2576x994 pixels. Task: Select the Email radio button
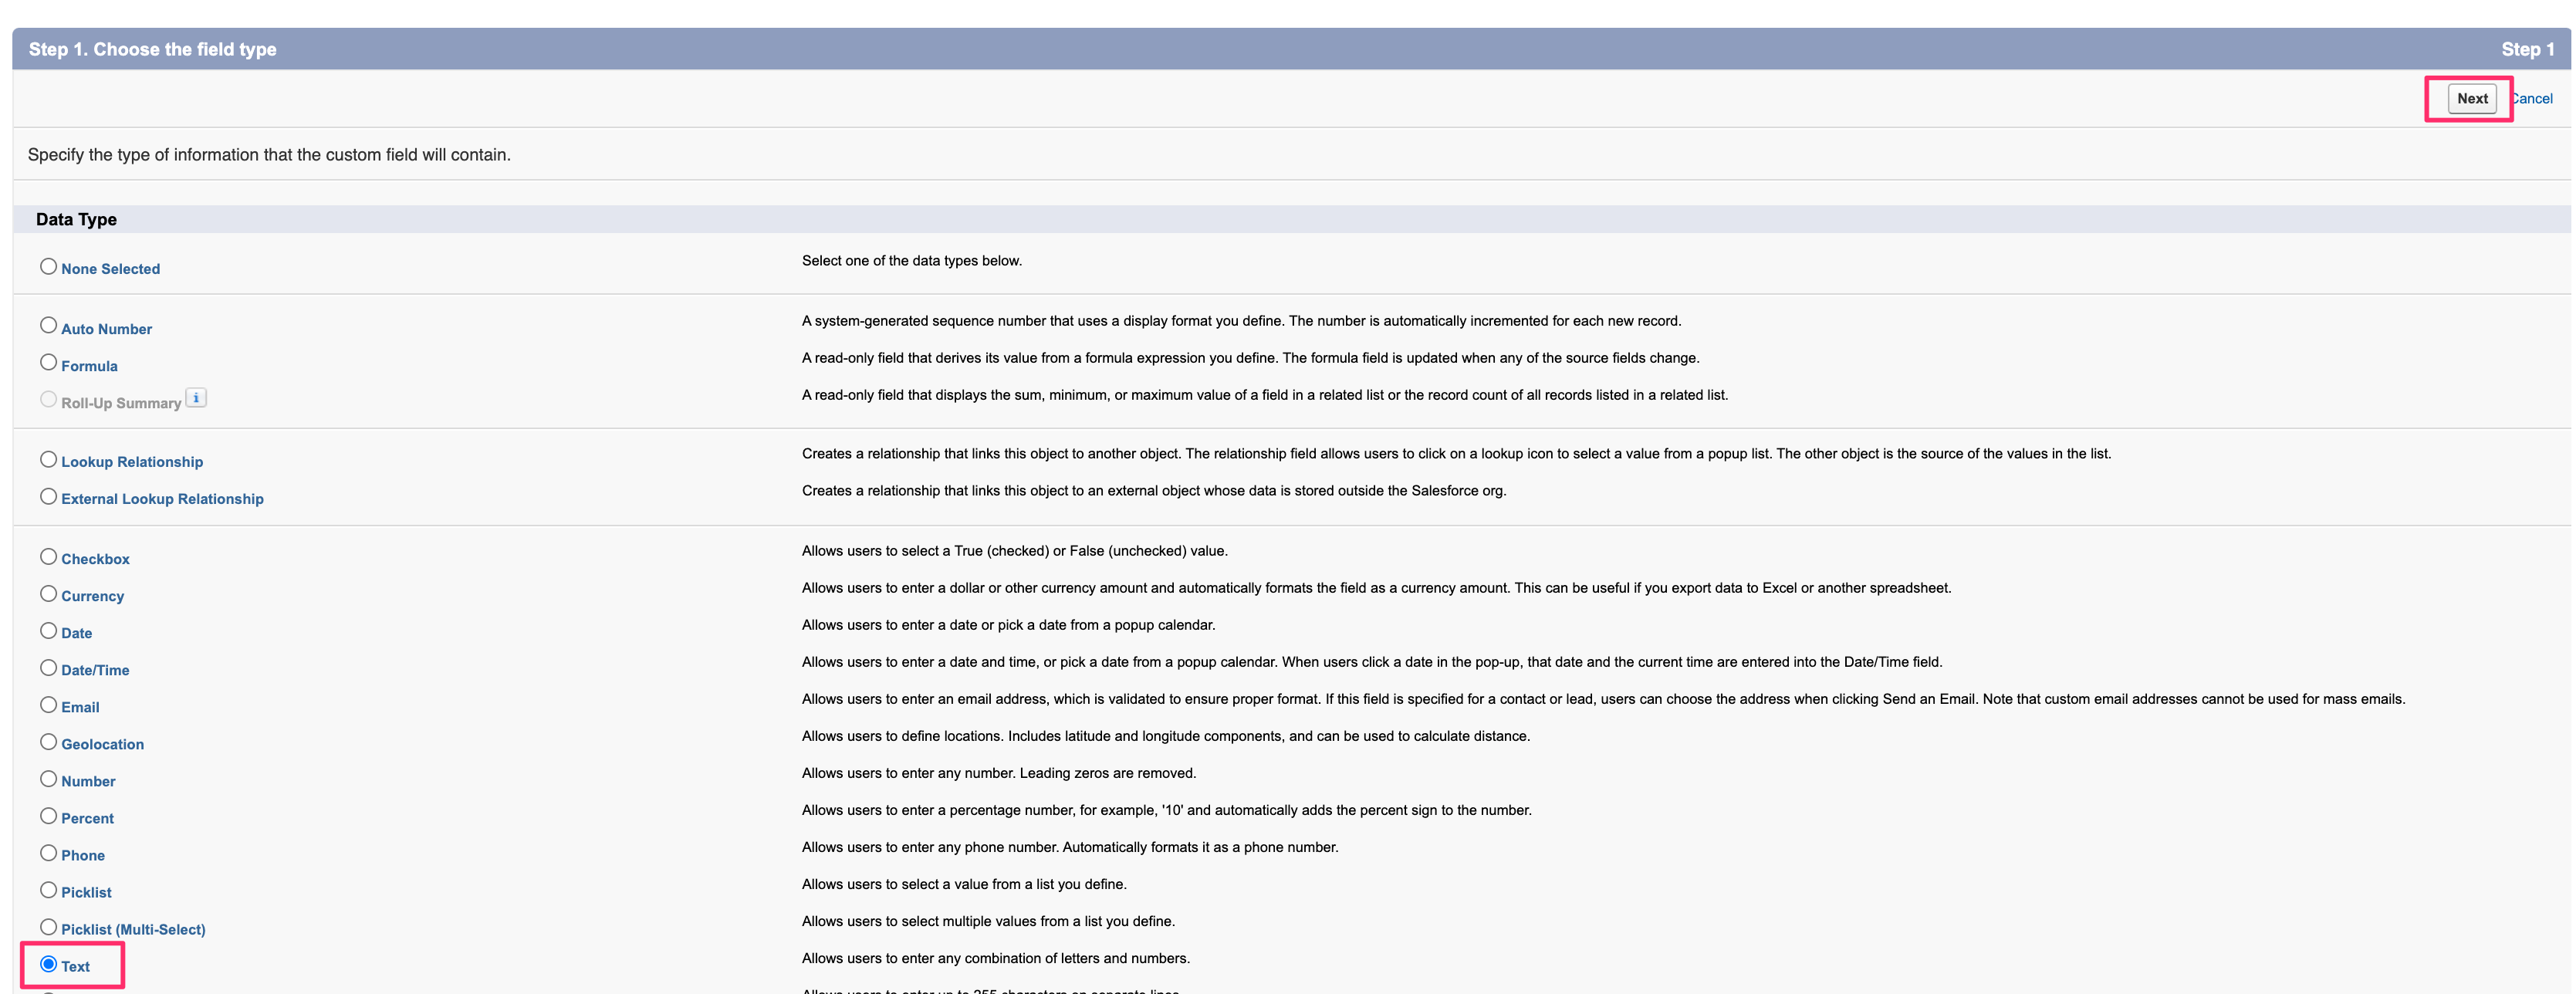pos(48,704)
